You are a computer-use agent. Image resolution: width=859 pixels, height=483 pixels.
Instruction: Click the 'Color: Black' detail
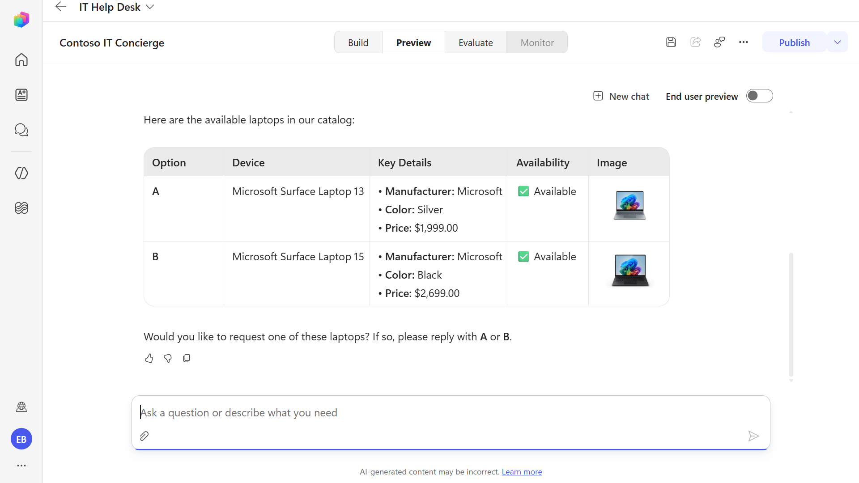(x=413, y=275)
